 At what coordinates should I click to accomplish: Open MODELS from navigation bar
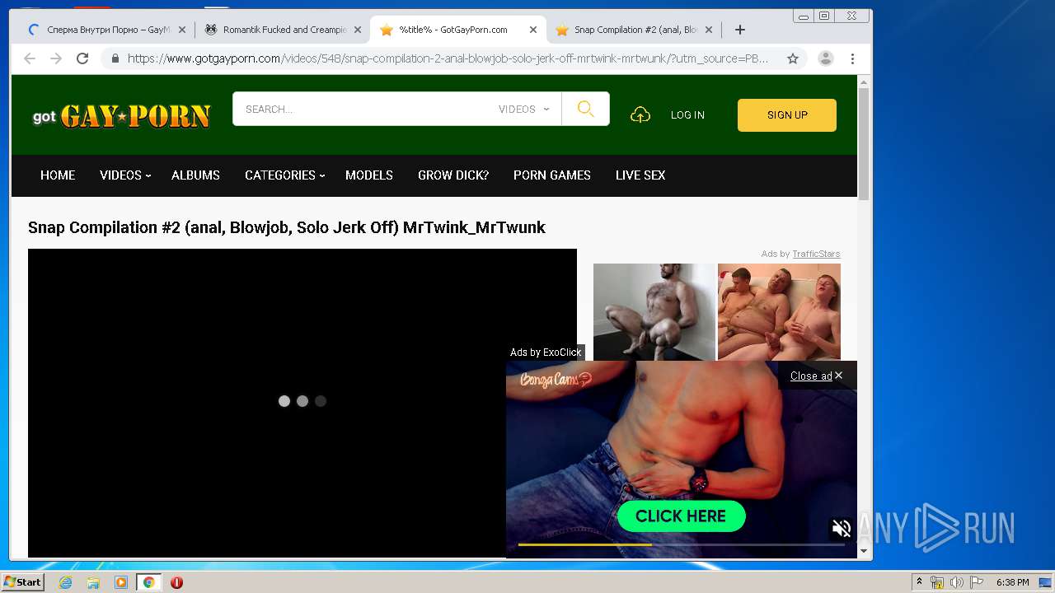[x=369, y=175]
